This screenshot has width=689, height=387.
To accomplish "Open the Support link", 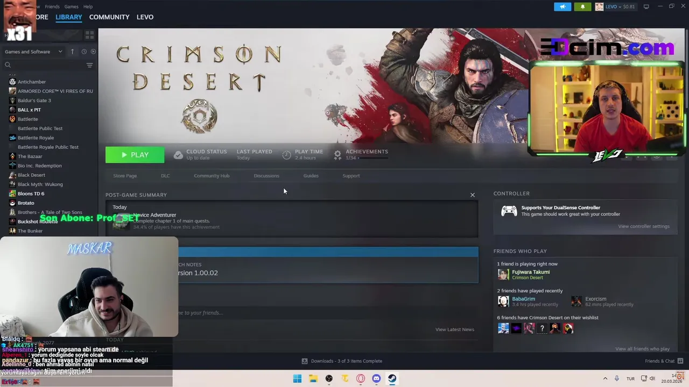I will 351,176.
